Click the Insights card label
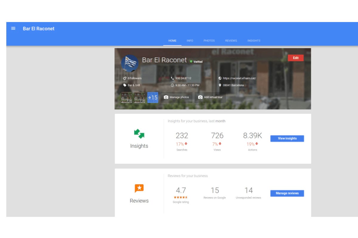This screenshot has width=358, height=238. pos(139,146)
